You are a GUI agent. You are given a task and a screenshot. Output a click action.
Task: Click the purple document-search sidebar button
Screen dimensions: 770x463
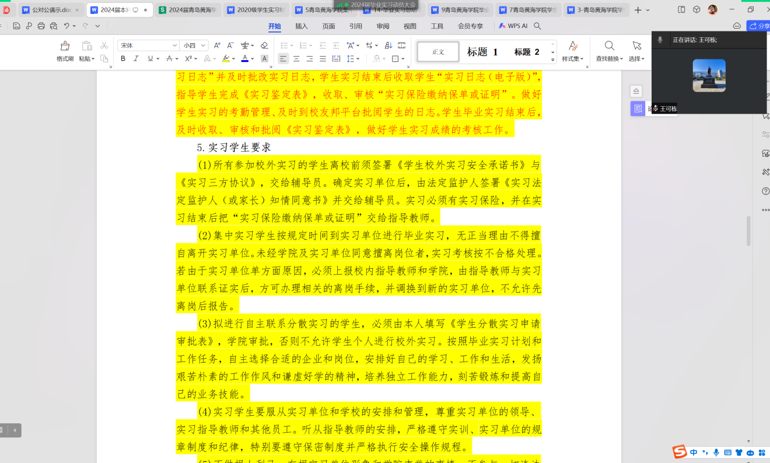coord(638,108)
